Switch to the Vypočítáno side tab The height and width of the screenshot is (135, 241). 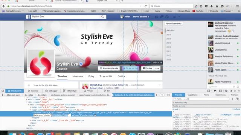coord(192,95)
